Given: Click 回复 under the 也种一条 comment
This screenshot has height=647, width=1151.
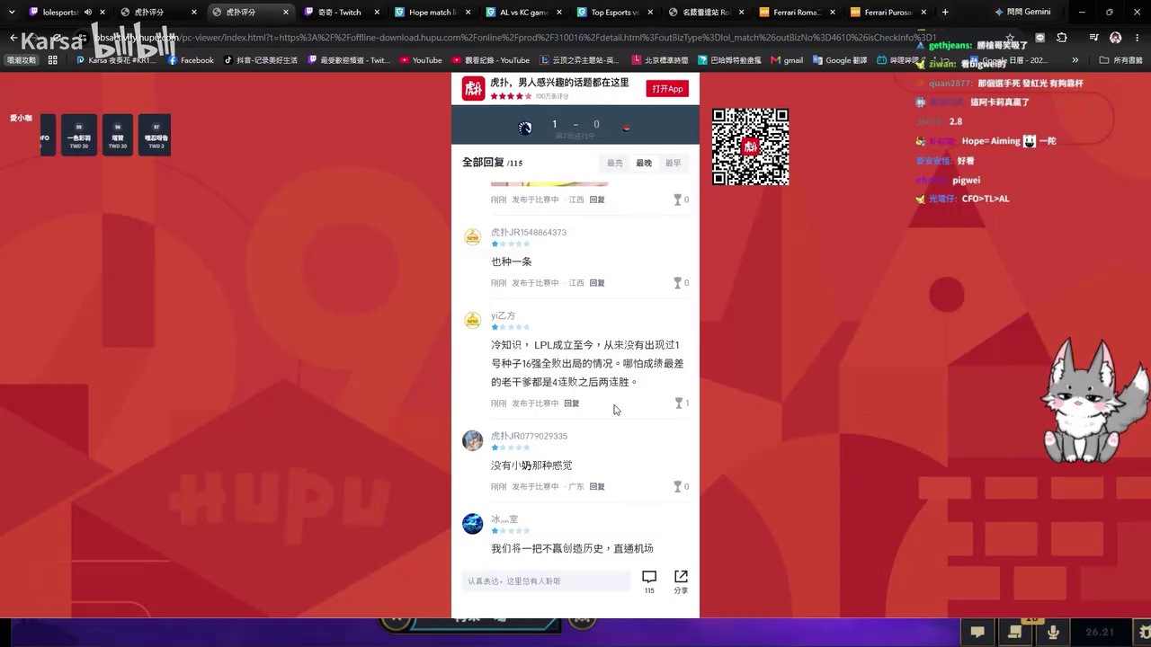Looking at the screenshot, I should 597,283.
